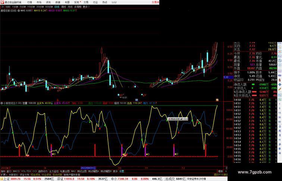
Task: Select the 趋势动力 indicator tab
Action: [43, 171]
